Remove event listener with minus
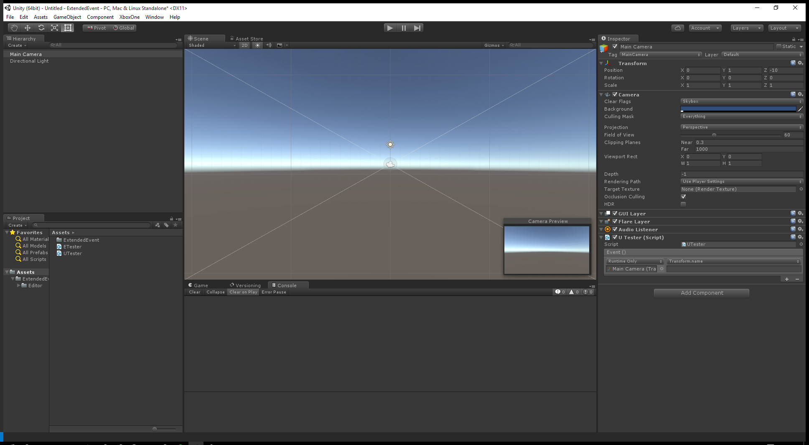 [x=797, y=279]
